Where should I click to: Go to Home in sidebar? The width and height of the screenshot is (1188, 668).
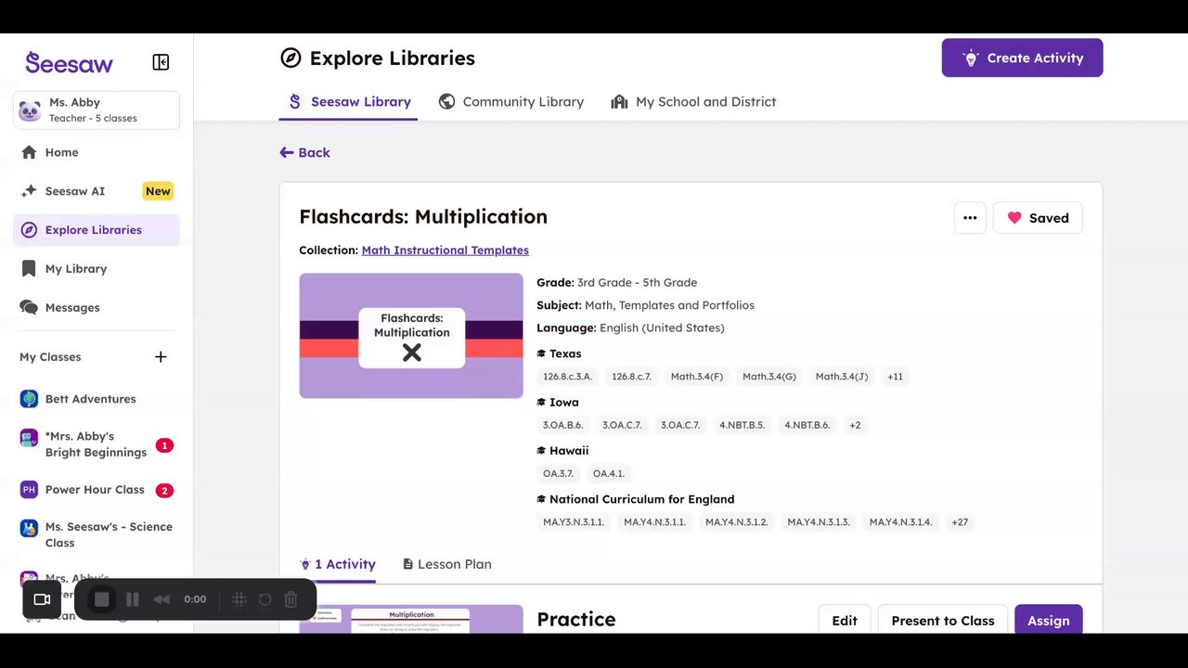[x=97, y=152]
